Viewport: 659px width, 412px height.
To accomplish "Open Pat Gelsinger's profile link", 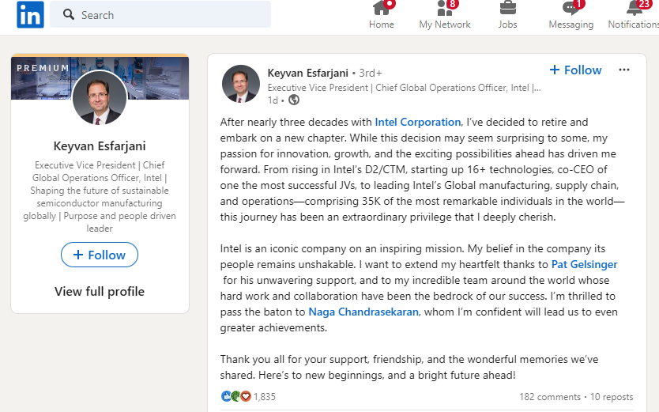I will click(x=584, y=264).
